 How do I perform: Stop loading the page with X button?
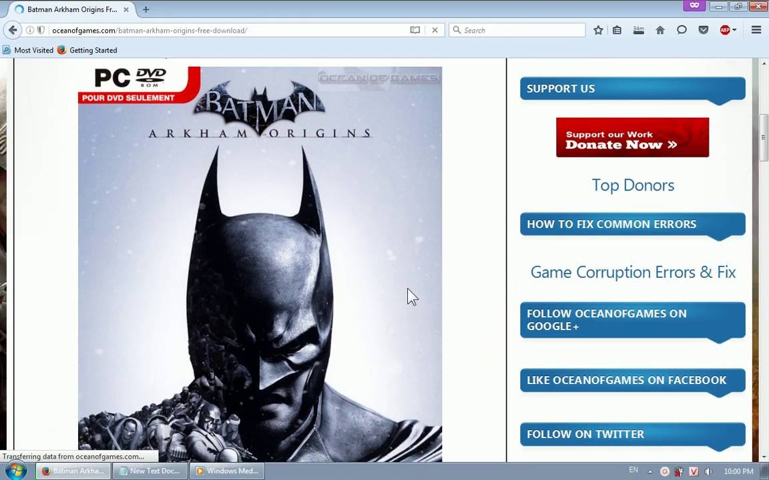pos(435,31)
